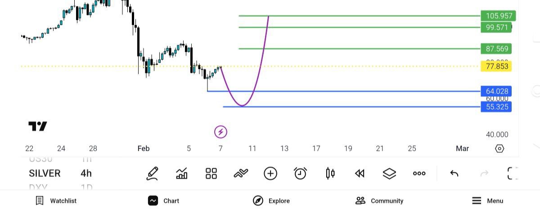This screenshot has height=212, width=540.
Task: Open the 4h timeframe selector
Action: point(86,173)
